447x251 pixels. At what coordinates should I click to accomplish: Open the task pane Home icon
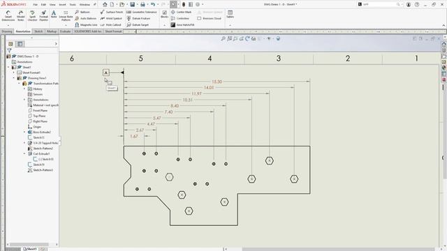click(444, 44)
